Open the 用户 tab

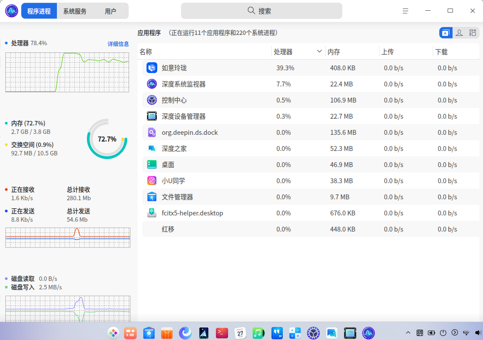110,11
